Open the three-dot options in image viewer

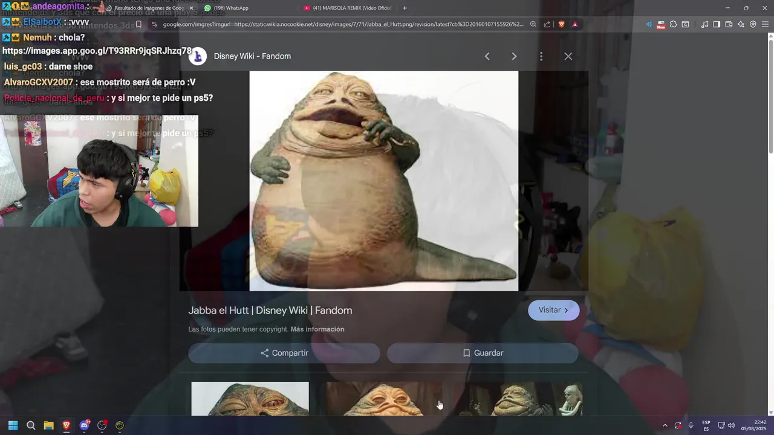pos(541,56)
